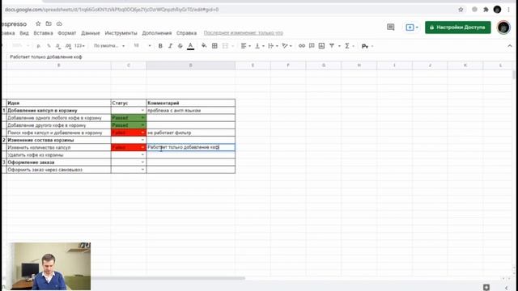This screenshot has height=291, width=518.
Task: Open the functions sigma icon
Action: coord(347,46)
